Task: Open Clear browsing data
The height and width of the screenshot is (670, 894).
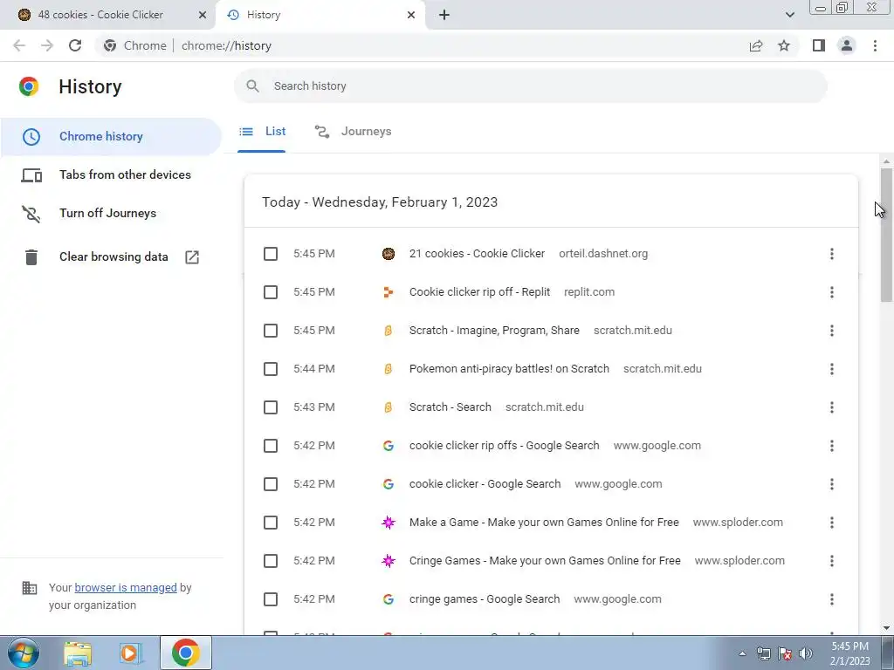Action: point(111,257)
